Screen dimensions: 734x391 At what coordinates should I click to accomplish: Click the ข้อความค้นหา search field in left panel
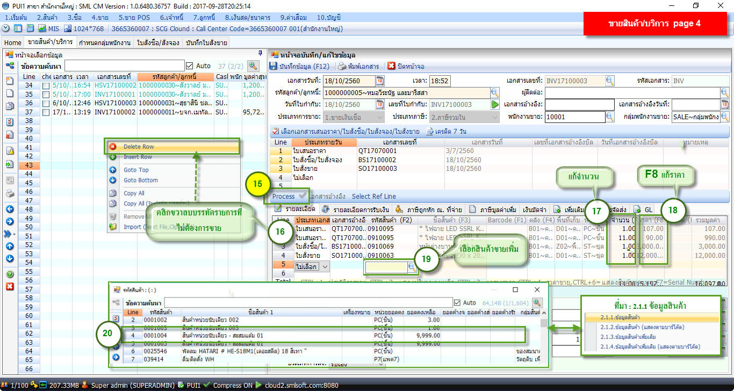(x=124, y=66)
